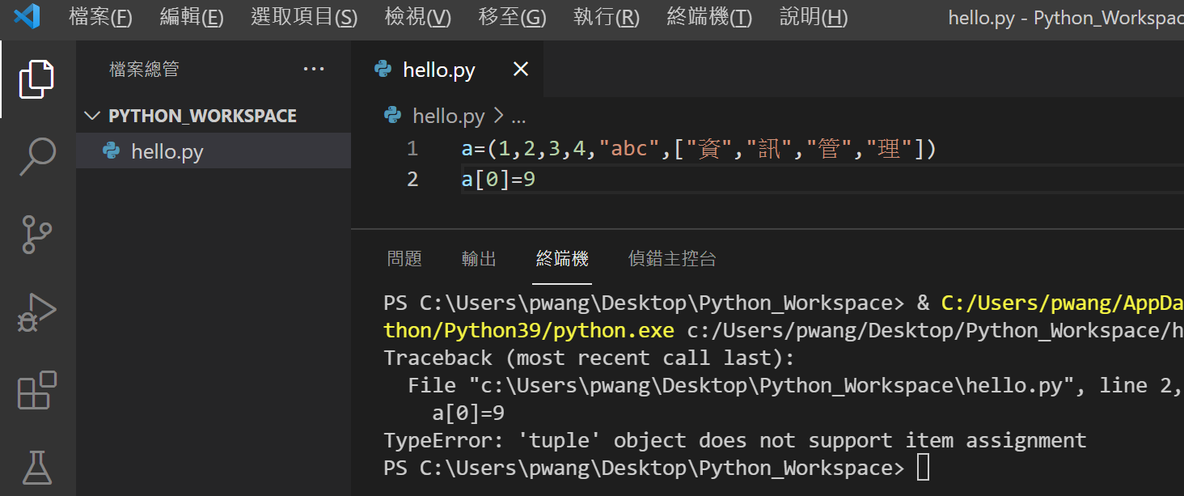Open the 終端機(T) menu in menu bar
The width and height of the screenshot is (1184, 496).
pos(709,17)
